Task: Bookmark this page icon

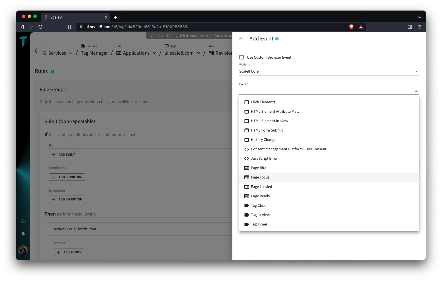Action: tap(69, 27)
